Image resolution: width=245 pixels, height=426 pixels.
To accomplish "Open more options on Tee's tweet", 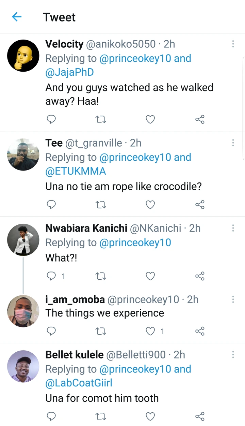I will (x=233, y=143).
